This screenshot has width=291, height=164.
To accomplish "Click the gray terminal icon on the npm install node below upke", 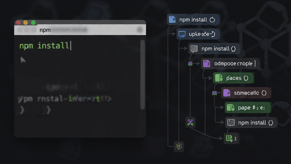I will (x=194, y=49).
